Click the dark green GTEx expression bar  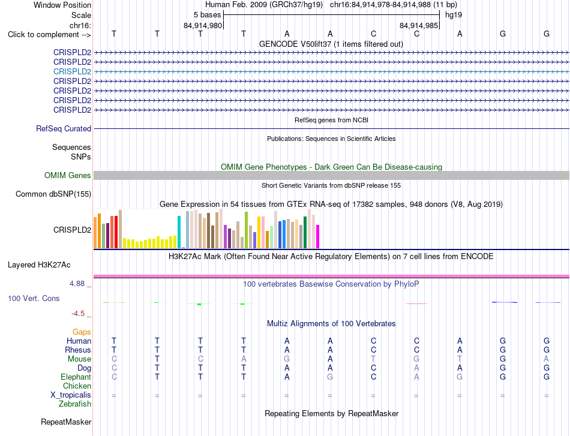click(305, 233)
